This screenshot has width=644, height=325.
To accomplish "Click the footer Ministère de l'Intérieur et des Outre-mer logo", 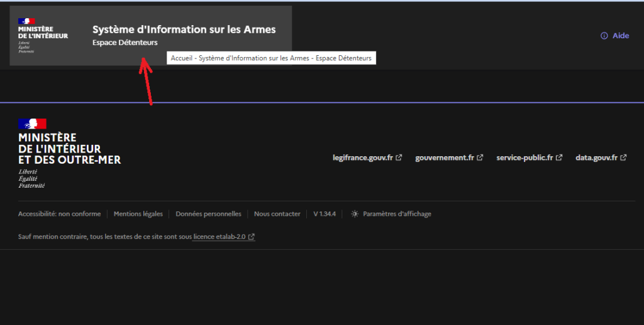I will [x=69, y=153].
